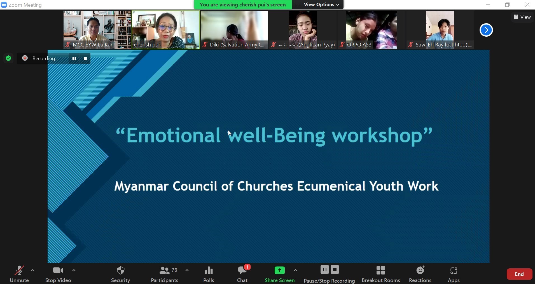
Task: Stop recording from the bottom toolbar
Action: coord(335,270)
